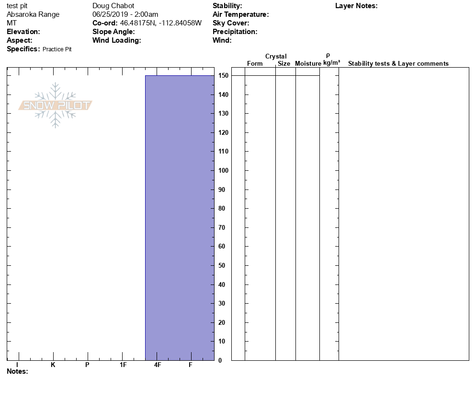Click the Practice Pit specifics text
Viewport: 476px width, 403px height.
57,49
